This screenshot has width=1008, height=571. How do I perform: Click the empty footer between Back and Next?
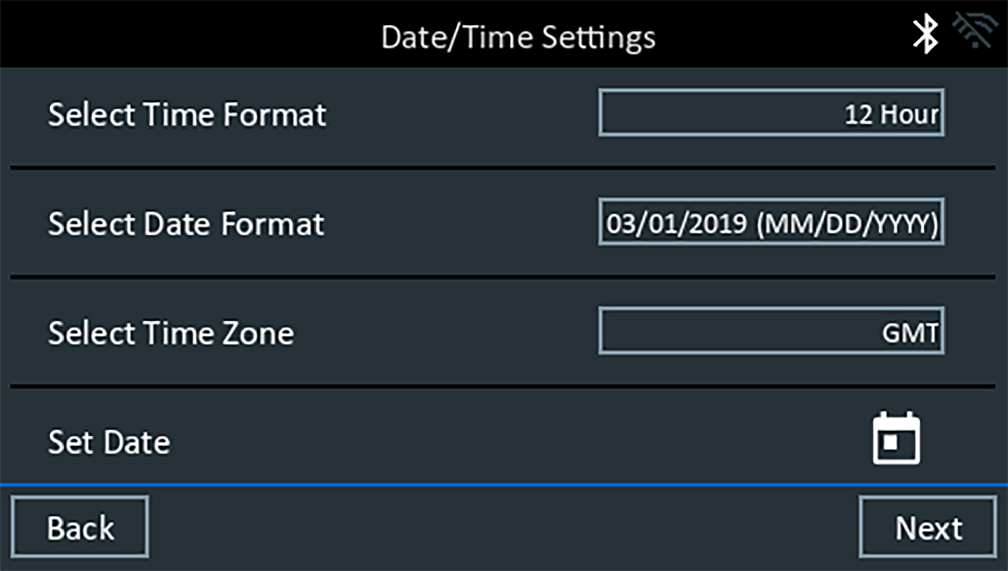[504, 527]
